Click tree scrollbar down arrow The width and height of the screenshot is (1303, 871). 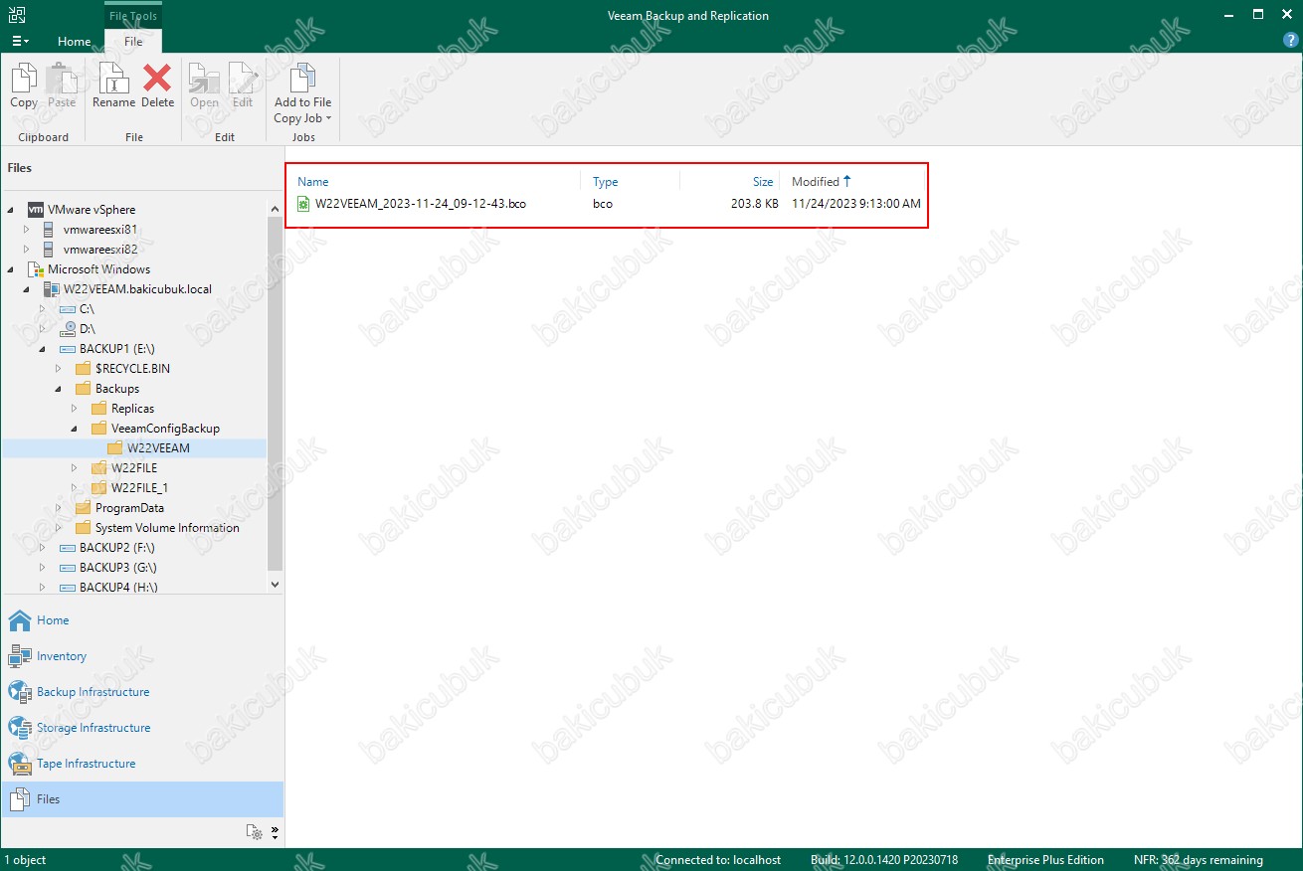(276, 585)
